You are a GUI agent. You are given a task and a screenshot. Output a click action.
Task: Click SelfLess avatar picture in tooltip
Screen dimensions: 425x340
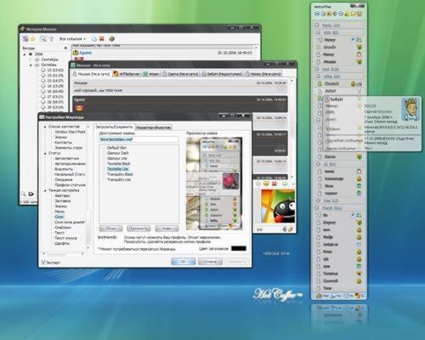410,109
